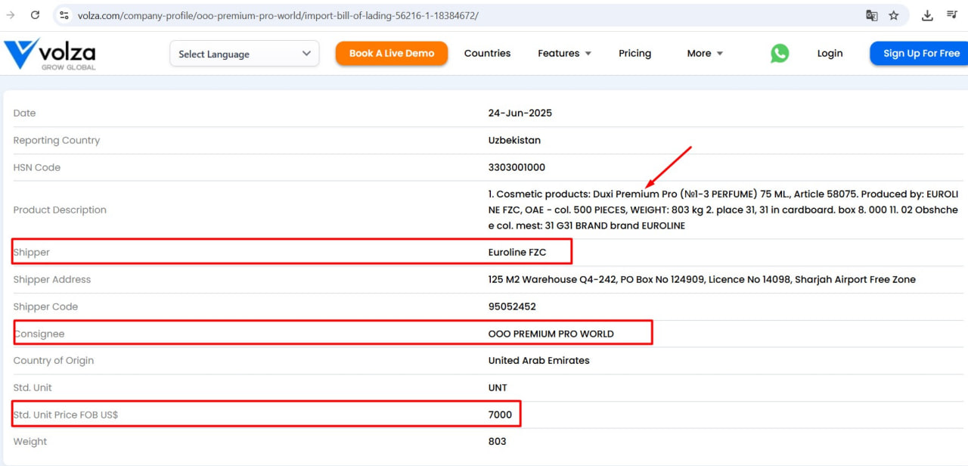Image resolution: width=968 pixels, height=466 pixels.
Task: Bookmark this page with the star icon
Action: pos(894,15)
